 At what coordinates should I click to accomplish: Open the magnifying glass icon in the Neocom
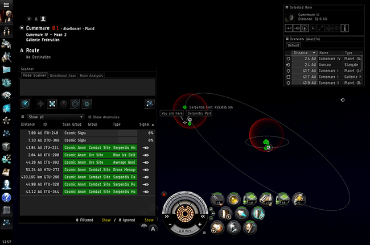pyautogui.click(x=6, y=57)
